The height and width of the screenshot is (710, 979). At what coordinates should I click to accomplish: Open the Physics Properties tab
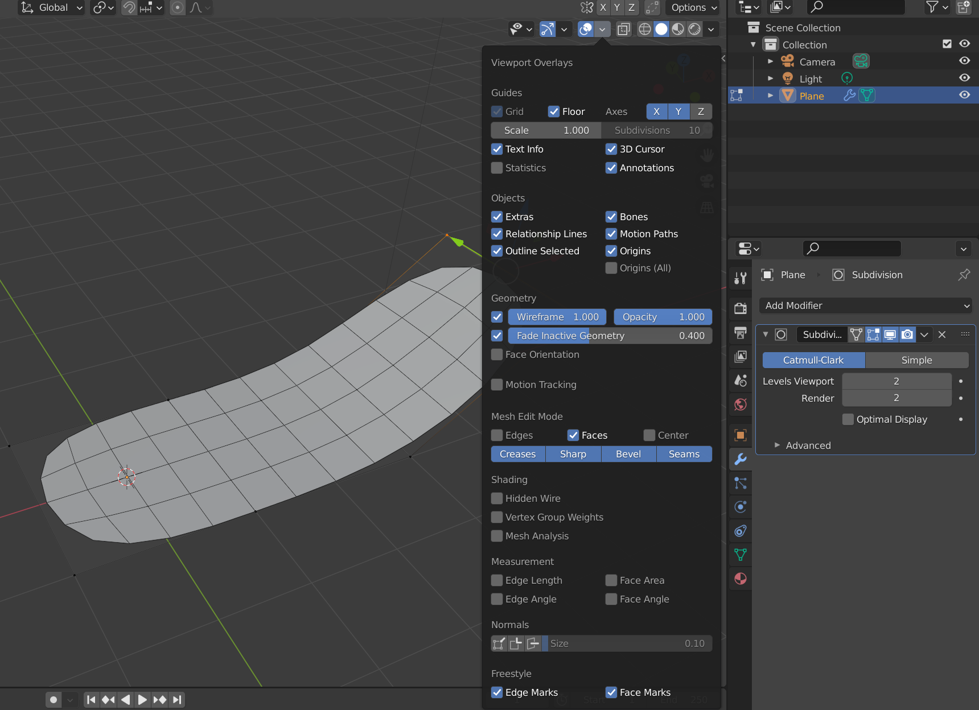(741, 507)
